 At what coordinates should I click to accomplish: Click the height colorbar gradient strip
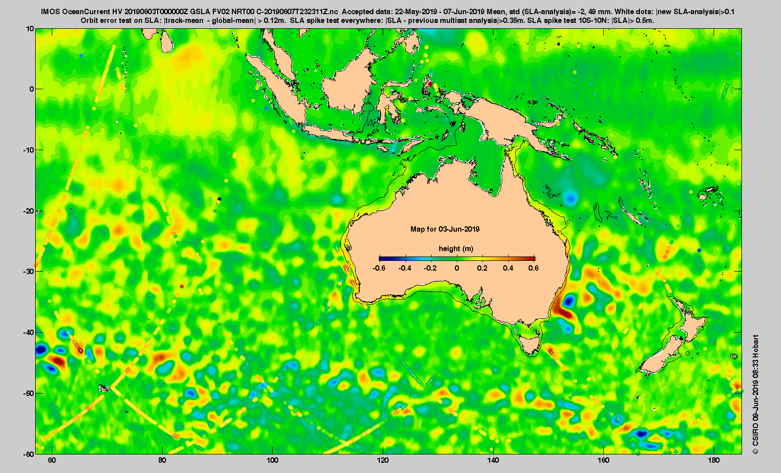457,258
